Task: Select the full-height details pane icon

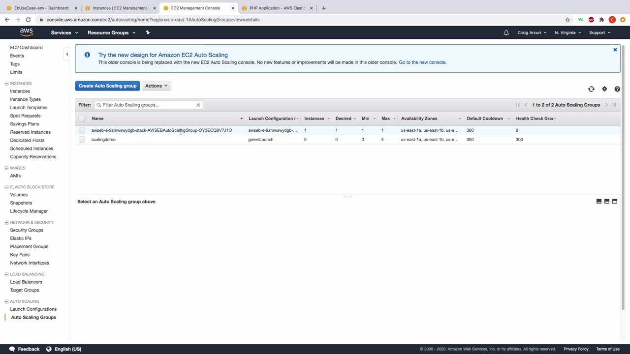Action: [615, 202]
